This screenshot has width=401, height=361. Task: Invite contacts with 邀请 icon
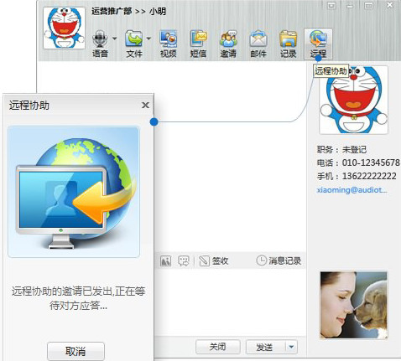pyautogui.click(x=228, y=44)
